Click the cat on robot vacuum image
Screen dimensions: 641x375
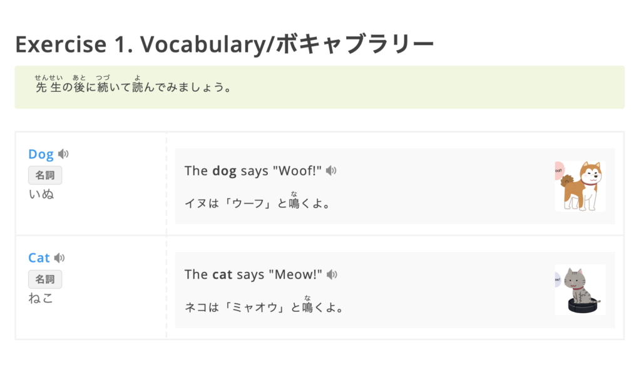(x=580, y=289)
